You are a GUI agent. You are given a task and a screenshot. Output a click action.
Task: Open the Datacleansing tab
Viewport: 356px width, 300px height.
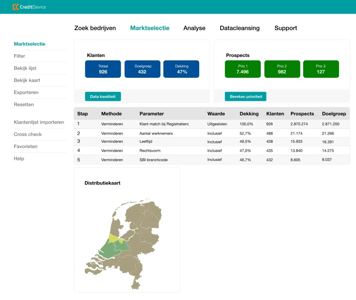[x=240, y=28]
